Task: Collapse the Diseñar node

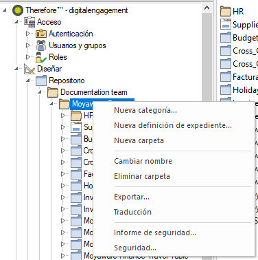Action: (16, 69)
